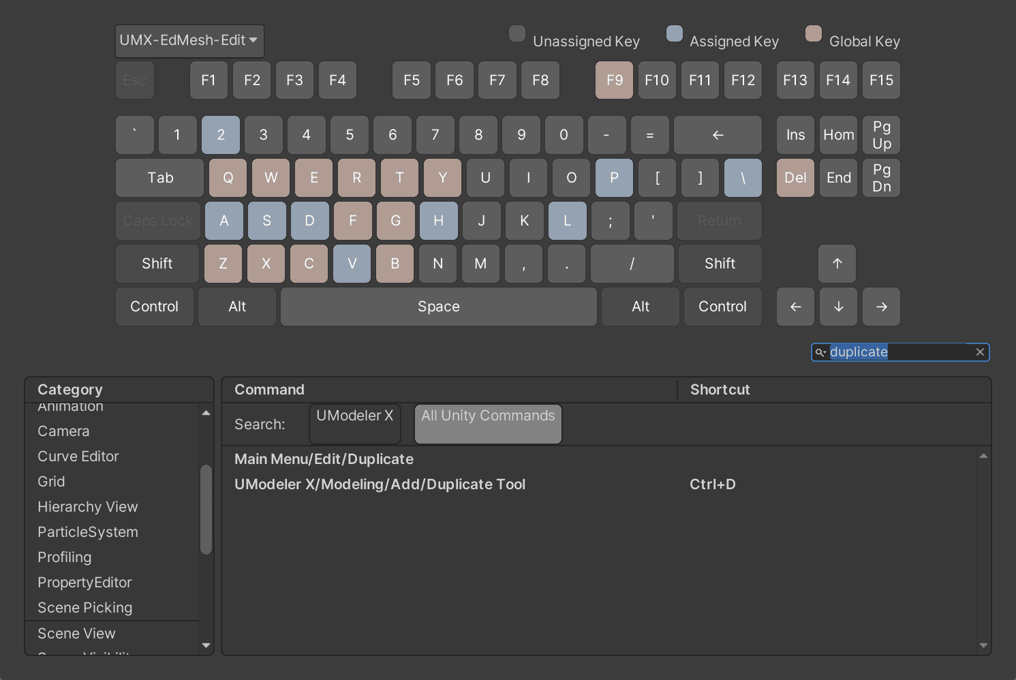Click the down arrow key

pyautogui.click(x=838, y=307)
